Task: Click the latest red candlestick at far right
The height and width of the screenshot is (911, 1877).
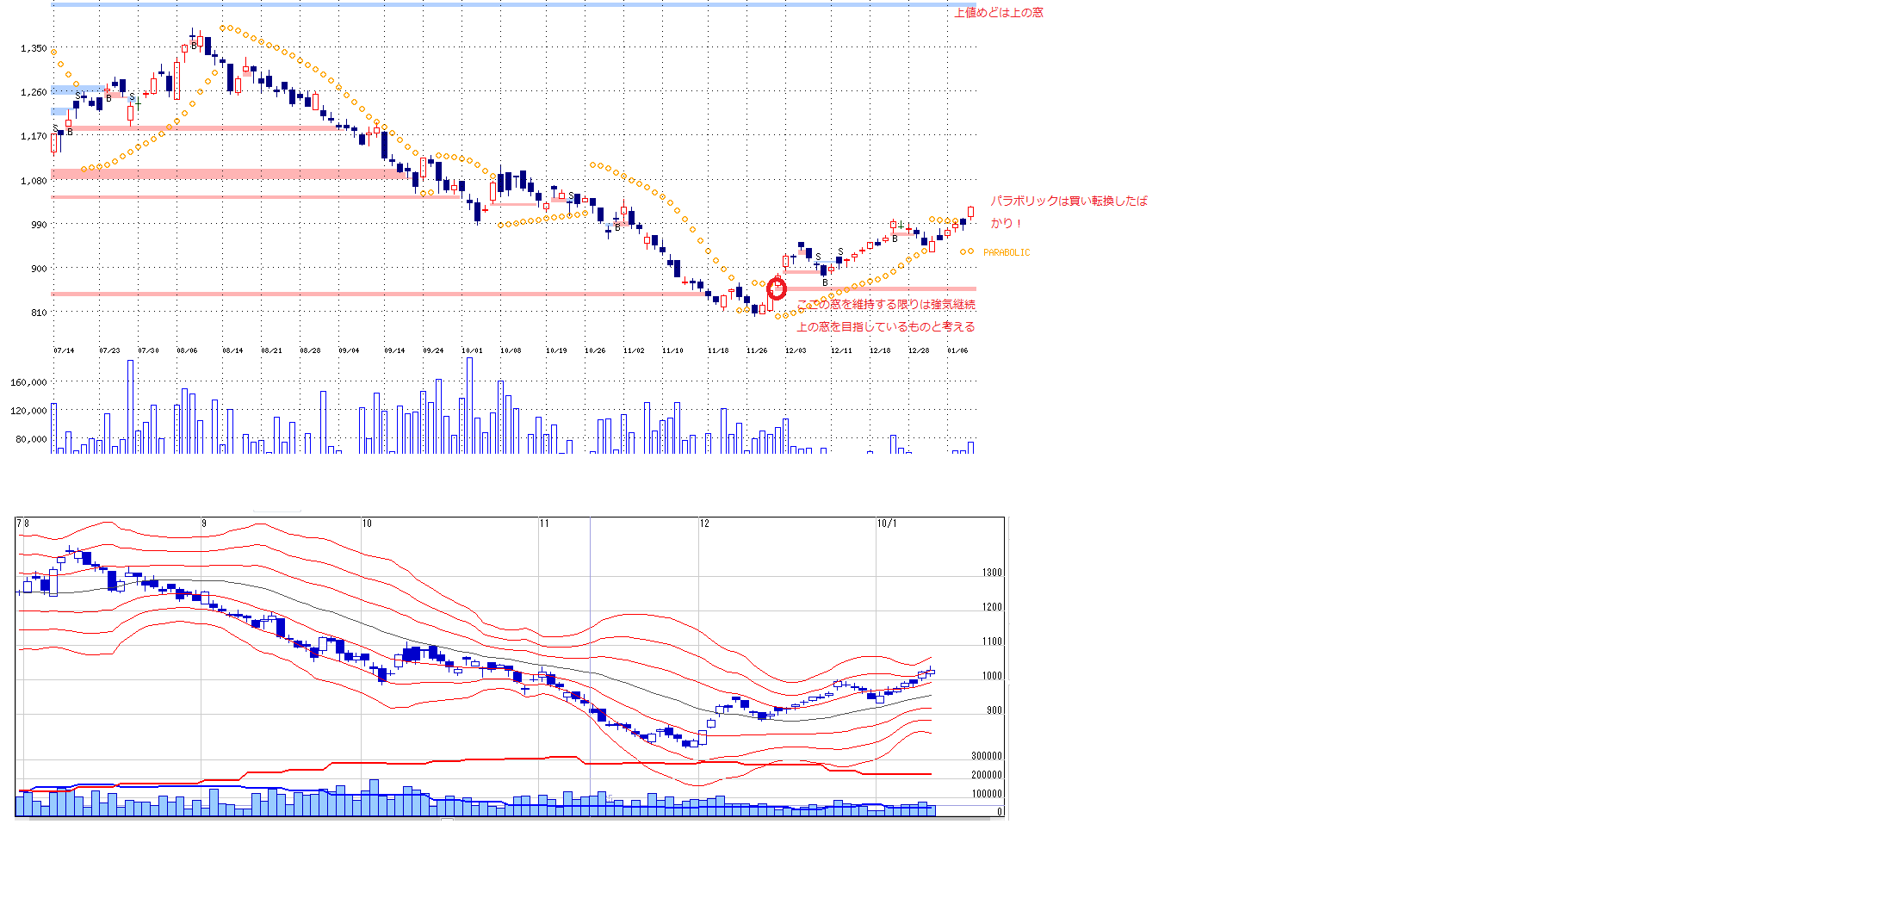Action: [x=970, y=212]
